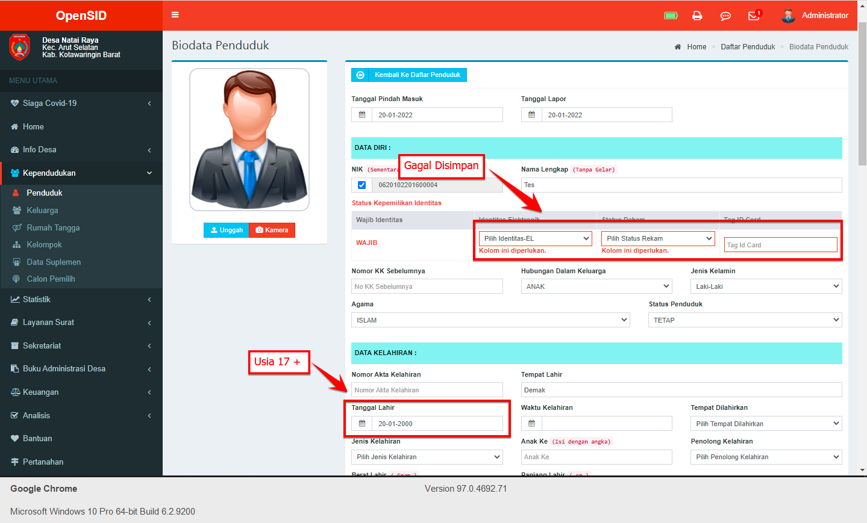Click the Nomor Akta Kelahiran field
The width and height of the screenshot is (867, 523).
(x=427, y=390)
